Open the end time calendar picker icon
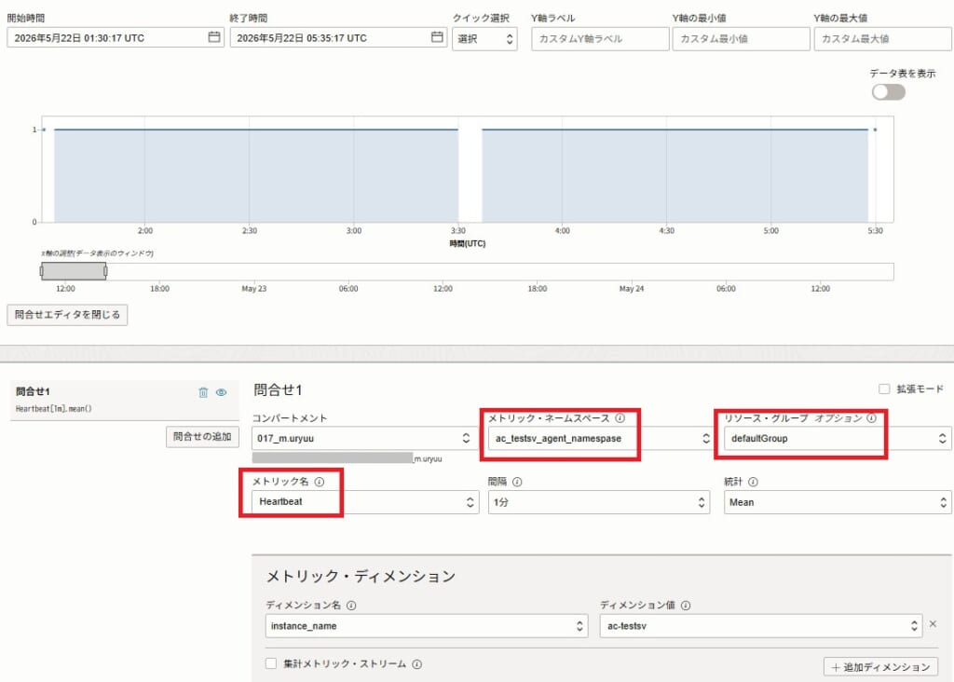Screen dimensions: 954x682 pyautogui.click(x=437, y=37)
